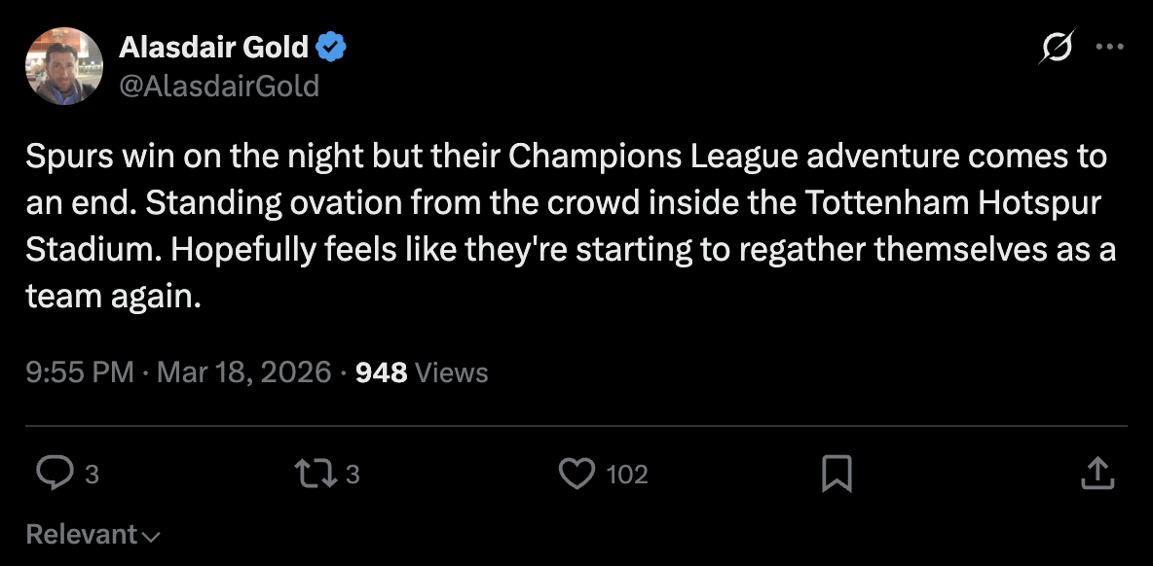Screen dimensions: 1153x566
Task: Click the reply count of 3
Action: click(x=92, y=475)
